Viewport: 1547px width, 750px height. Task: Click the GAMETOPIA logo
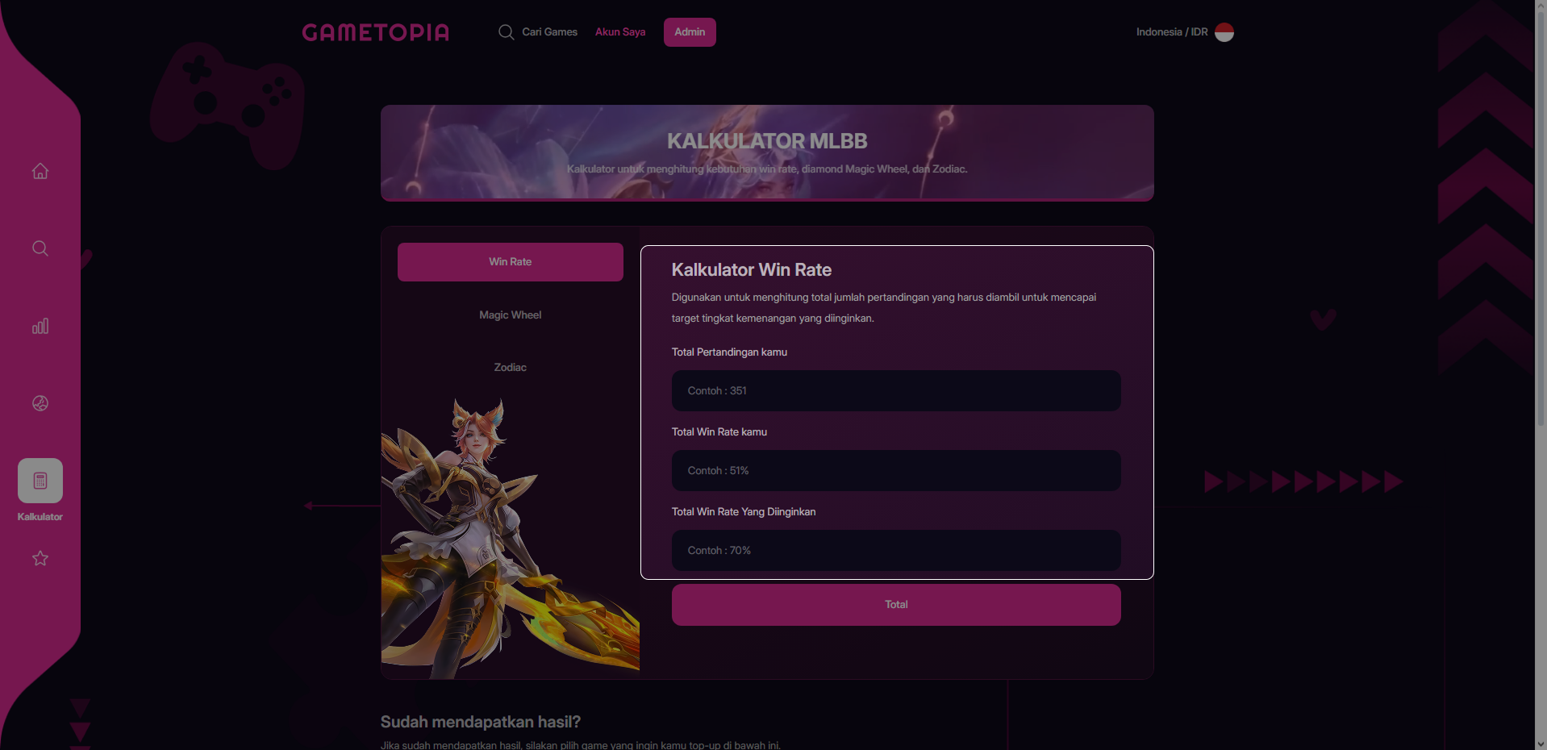tap(376, 32)
